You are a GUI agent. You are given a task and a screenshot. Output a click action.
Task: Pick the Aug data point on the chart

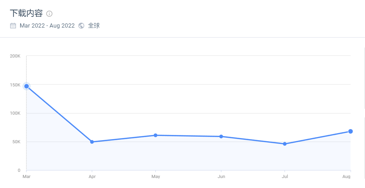(350, 131)
